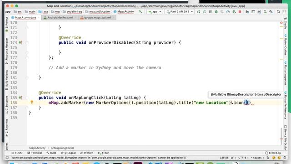Collapse the code fold marker at line 171
The width and height of the screenshot is (291, 164).
pyautogui.click(x=27, y=27)
